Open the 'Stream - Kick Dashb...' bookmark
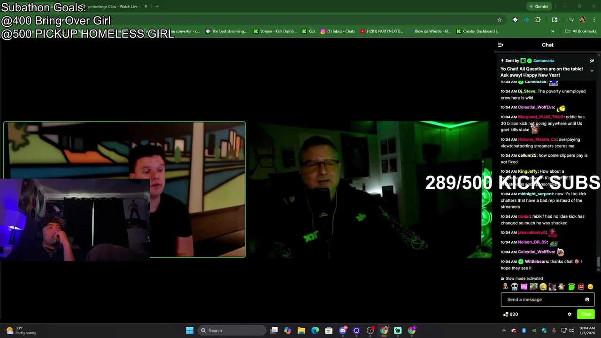This screenshot has width=601, height=338. 275,31
